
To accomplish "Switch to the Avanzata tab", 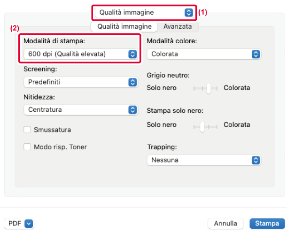I will [x=178, y=26].
